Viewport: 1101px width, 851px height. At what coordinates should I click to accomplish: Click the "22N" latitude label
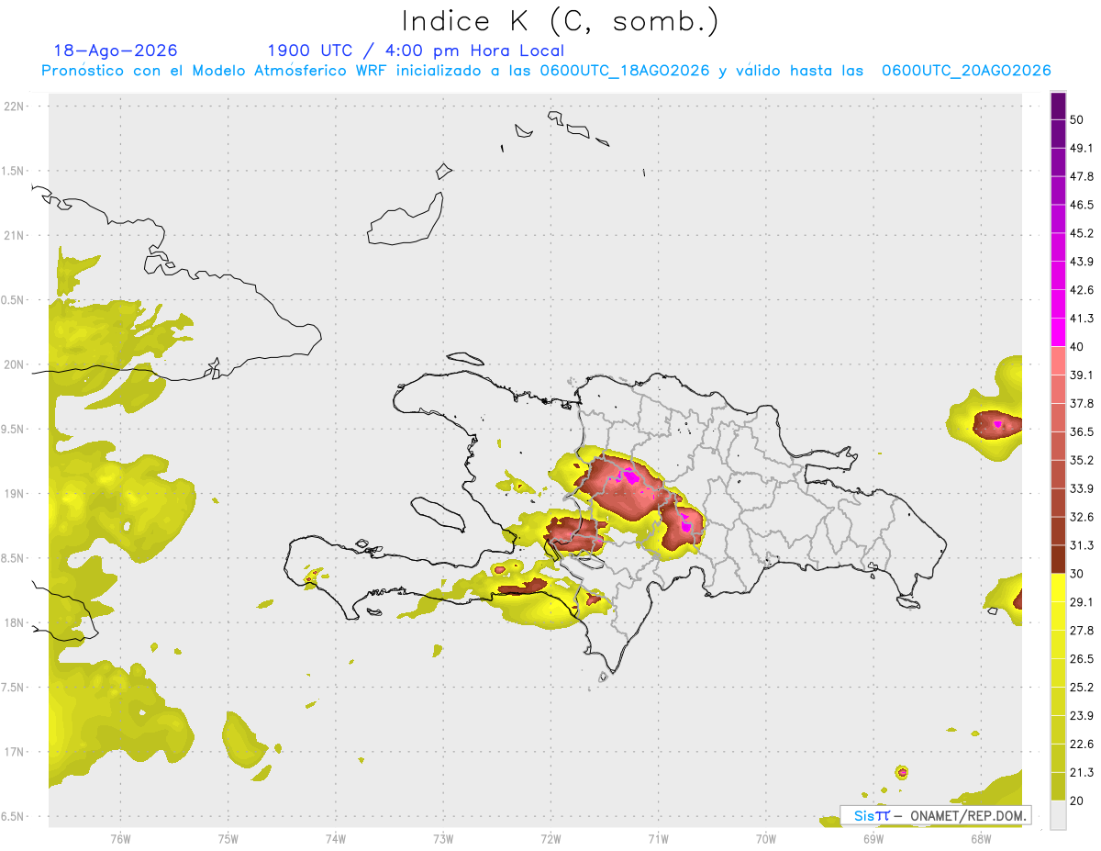pyautogui.click(x=15, y=106)
